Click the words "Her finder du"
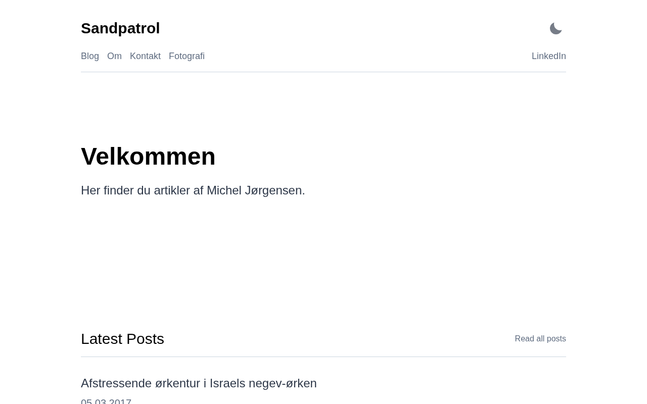The width and height of the screenshot is (647, 404). pyautogui.click(x=116, y=190)
